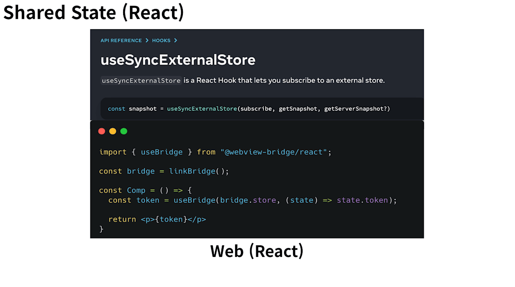Click the 'Shared State (React)' slide title
The image size is (515, 287).
[94, 12]
